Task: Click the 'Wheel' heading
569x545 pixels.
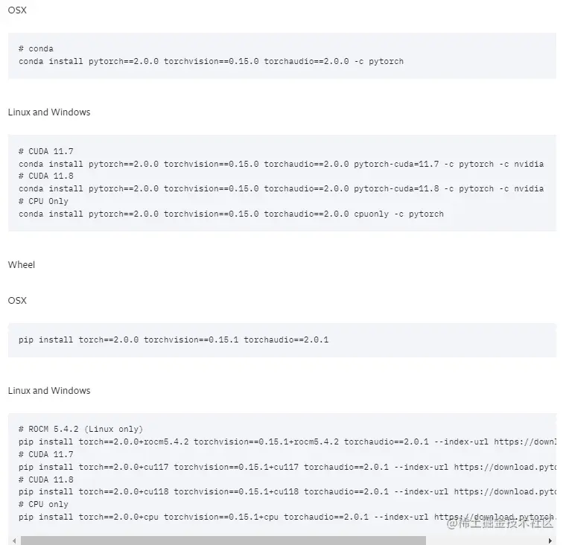Action: click(22, 265)
